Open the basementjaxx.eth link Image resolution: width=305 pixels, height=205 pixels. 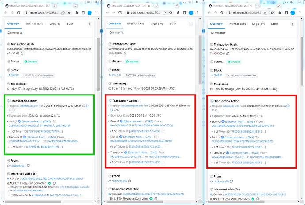[x=132, y=106]
